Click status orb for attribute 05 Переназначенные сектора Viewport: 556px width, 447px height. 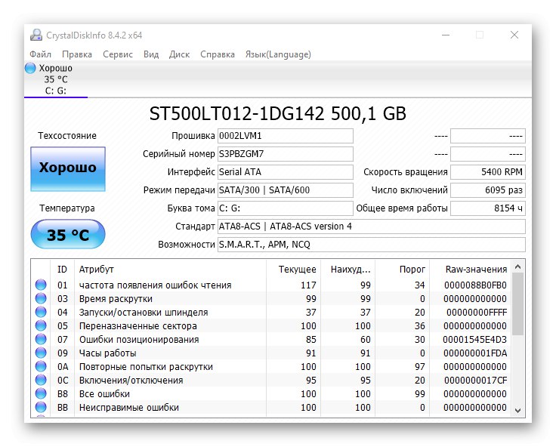tap(41, 326)
